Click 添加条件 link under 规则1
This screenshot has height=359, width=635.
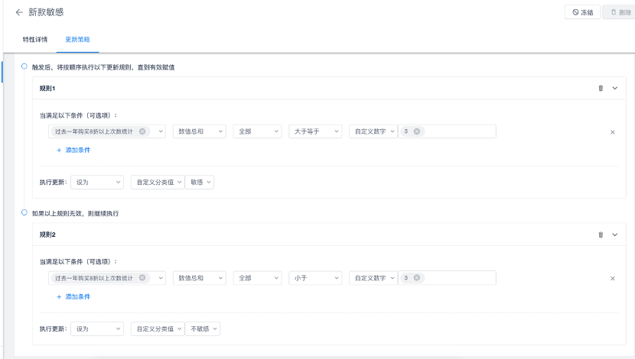tap(73, 150)
